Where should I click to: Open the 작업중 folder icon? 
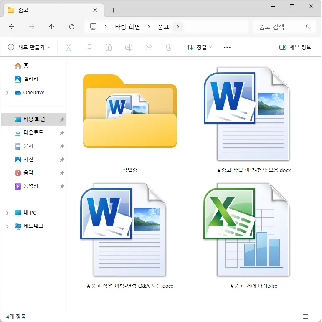130,111
